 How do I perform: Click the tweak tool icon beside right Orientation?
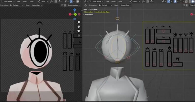tap(86, 5)
